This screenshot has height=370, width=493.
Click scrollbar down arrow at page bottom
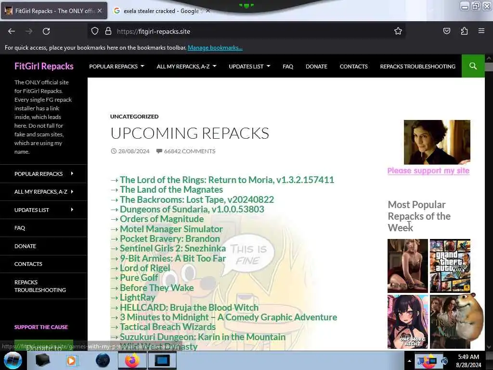[489, 347]
